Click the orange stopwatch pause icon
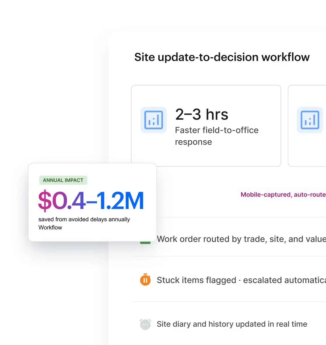 [x=145, y=280]
